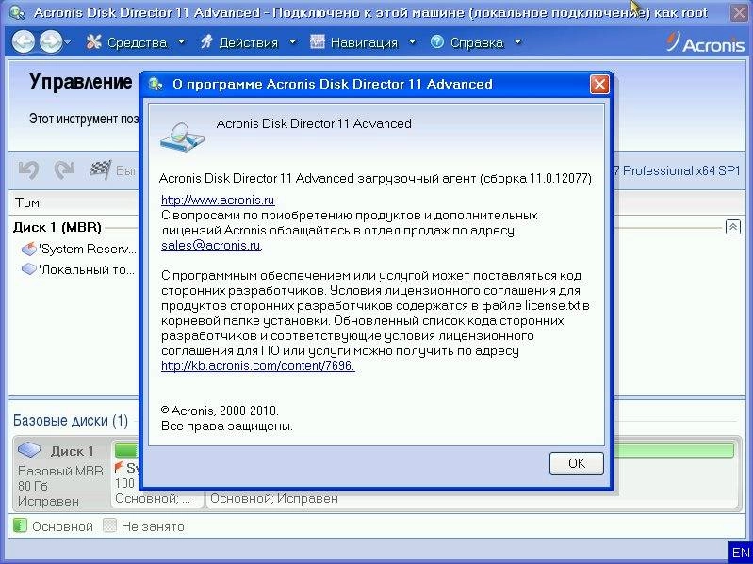Click the System Reserved volume icon
The width and height of the screenshot is (753, 564).
click(29, 249)
